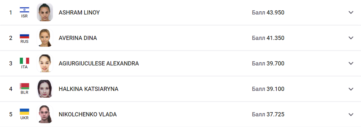Click the Russia flag icon

(x=24, y=35)
